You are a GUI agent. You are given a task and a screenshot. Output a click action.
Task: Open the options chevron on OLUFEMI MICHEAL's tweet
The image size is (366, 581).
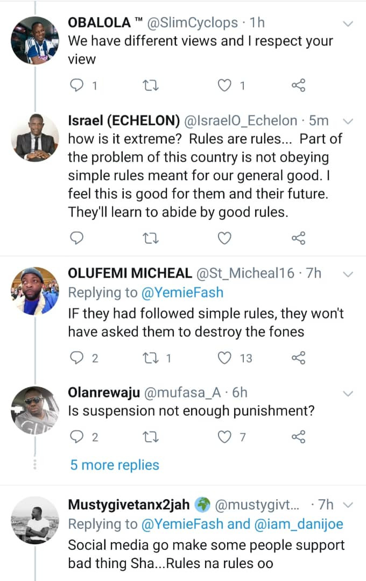[x=348, y=274]
